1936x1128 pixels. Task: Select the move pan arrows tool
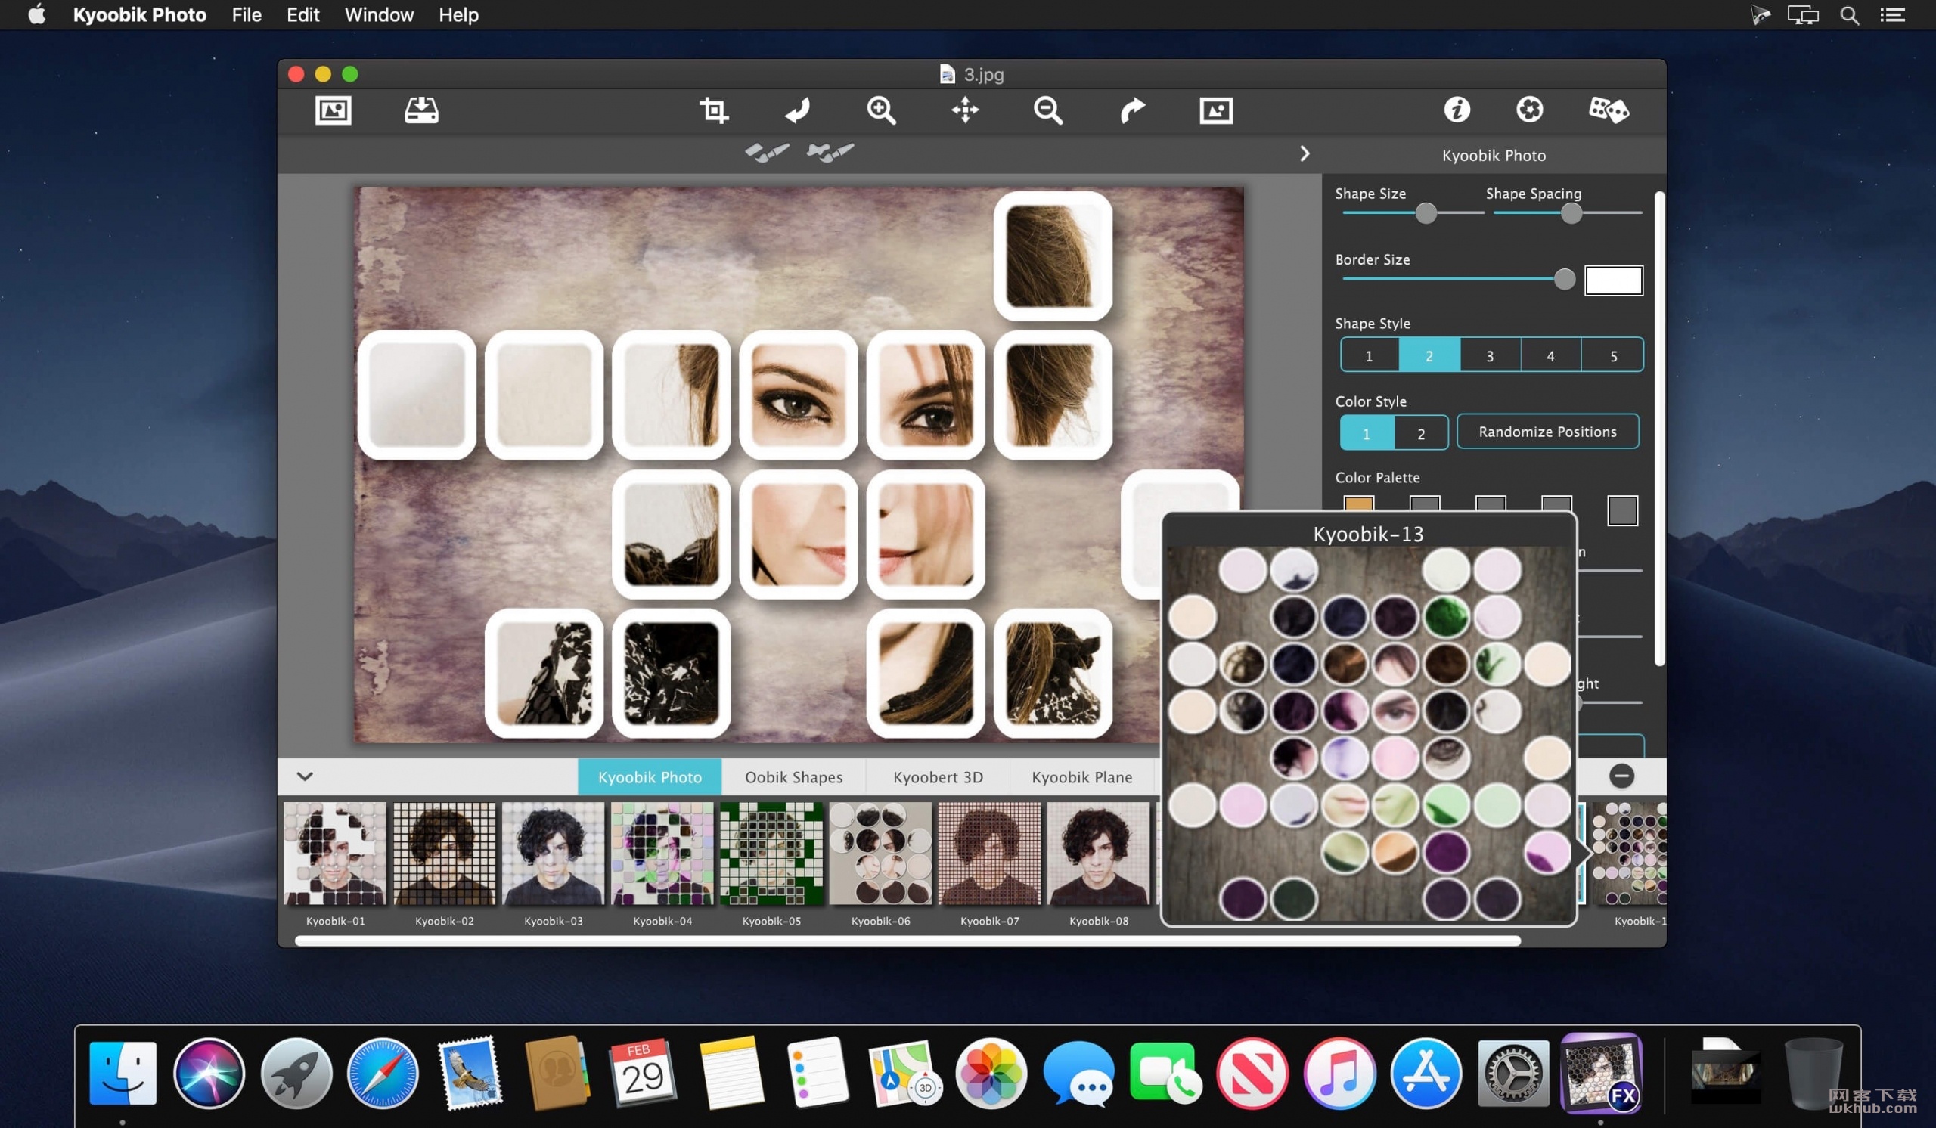tap(965, 110)
